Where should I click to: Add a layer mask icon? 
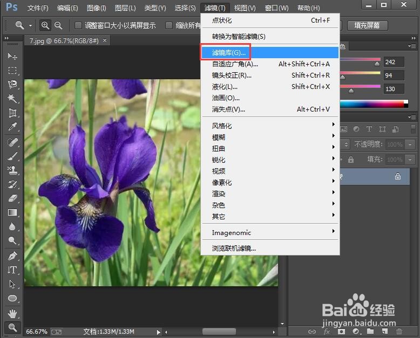pos(341,332)
